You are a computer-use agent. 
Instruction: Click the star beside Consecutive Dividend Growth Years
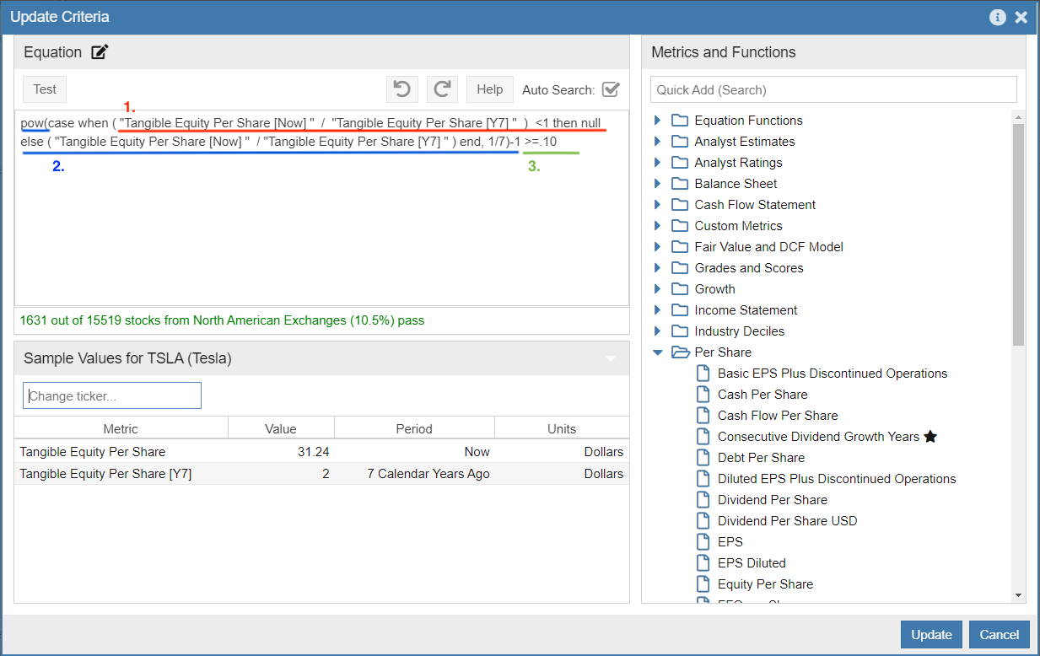click(930, 437)
